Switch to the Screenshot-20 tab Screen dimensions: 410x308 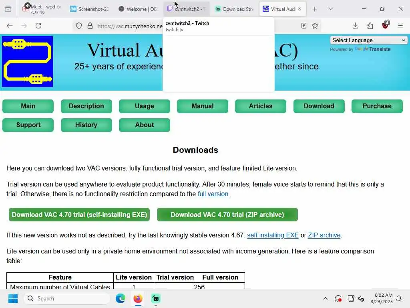point(89,9)
